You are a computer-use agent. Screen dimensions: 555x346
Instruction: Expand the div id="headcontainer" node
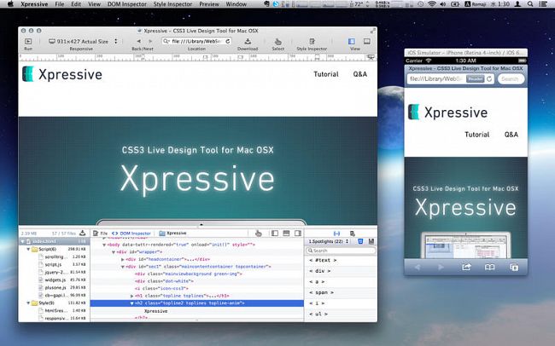122,259
